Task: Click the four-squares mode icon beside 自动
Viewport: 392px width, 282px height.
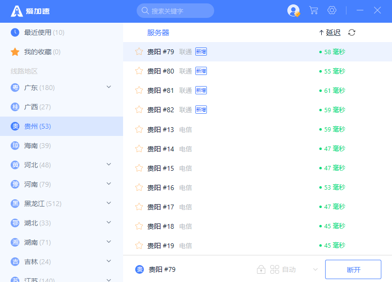Action: tap(275, 269)
